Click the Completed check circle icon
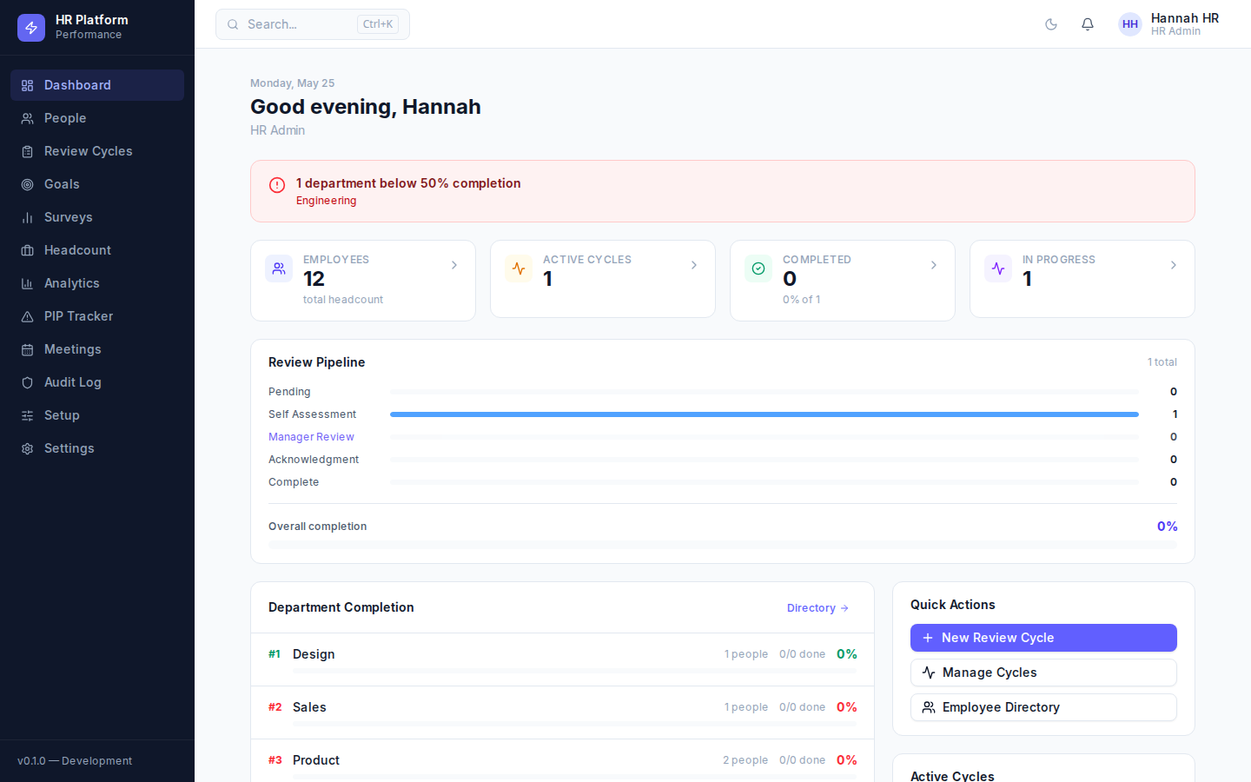 [758, 268]
